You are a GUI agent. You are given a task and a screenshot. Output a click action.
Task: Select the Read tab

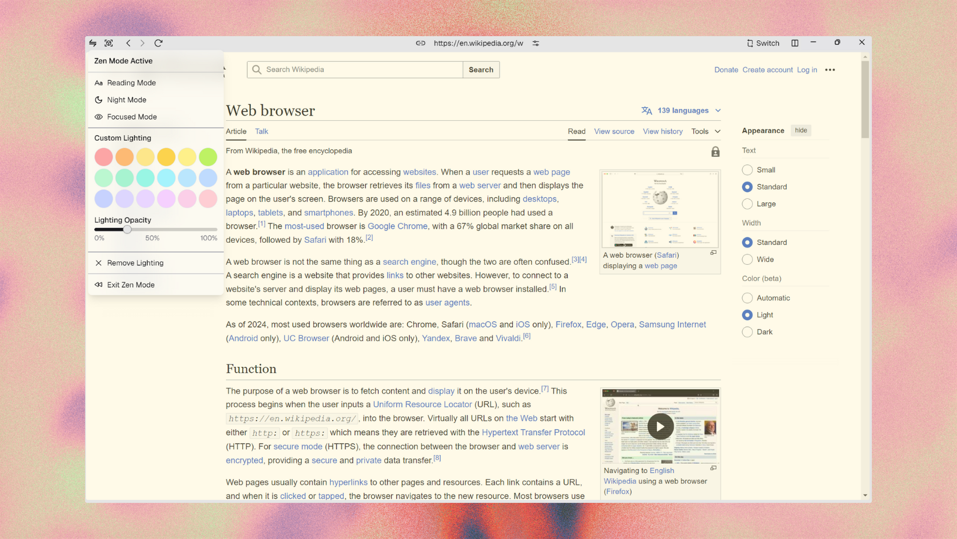click(x=577, y=131)
